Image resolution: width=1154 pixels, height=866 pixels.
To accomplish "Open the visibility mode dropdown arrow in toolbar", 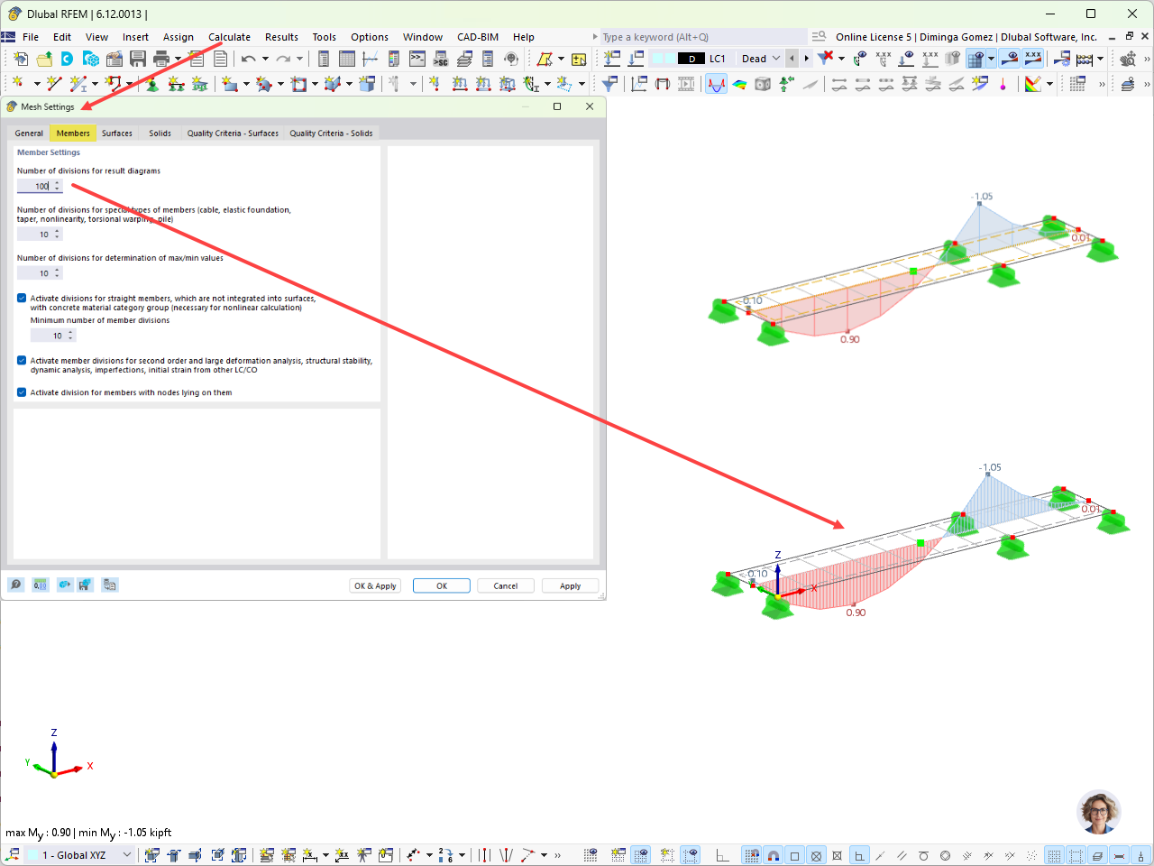I will (x=992, y=58).
